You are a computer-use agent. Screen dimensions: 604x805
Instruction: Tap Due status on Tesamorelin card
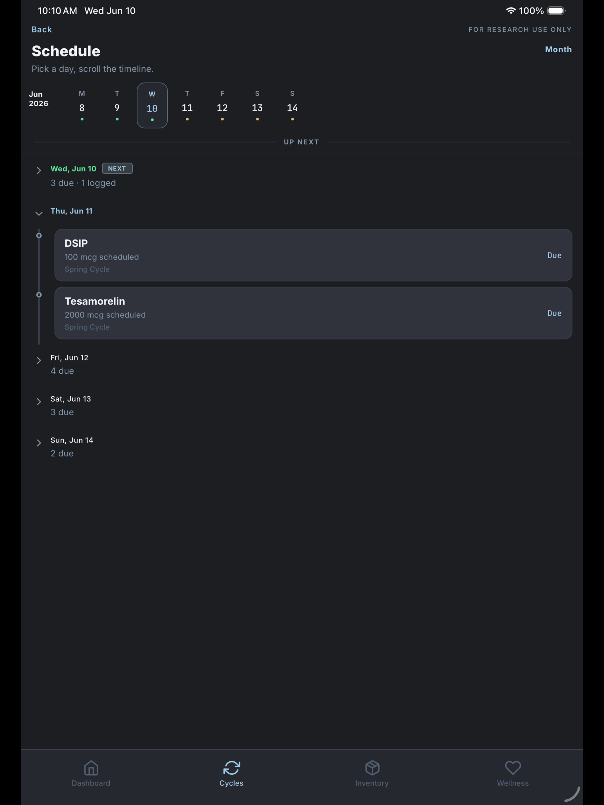click(x=555, y=313)
